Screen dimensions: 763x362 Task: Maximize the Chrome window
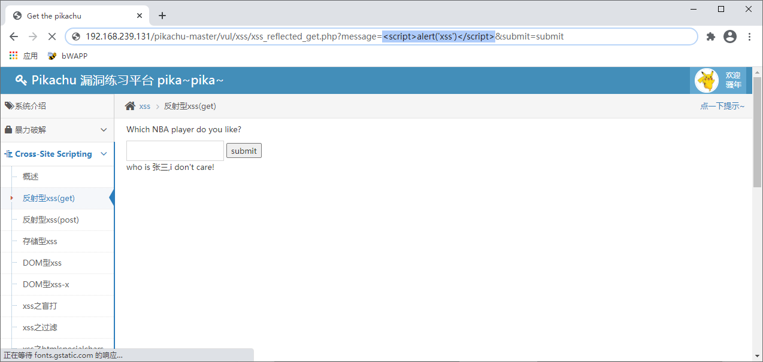(x=721, y=9)
